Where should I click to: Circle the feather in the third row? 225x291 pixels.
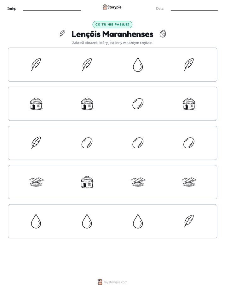[36, 143]
